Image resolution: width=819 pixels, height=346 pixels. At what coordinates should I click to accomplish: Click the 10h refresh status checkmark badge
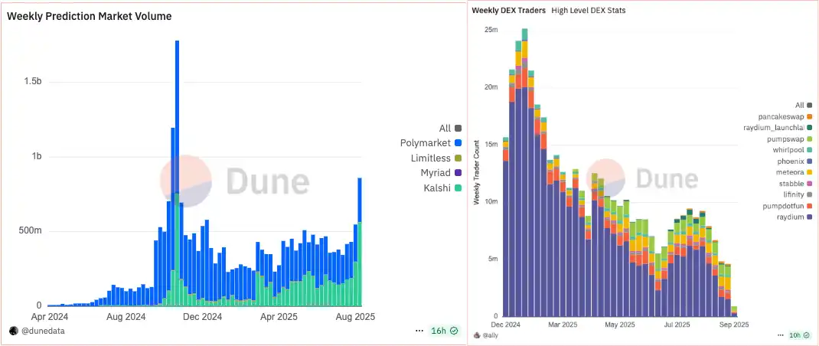802,335
